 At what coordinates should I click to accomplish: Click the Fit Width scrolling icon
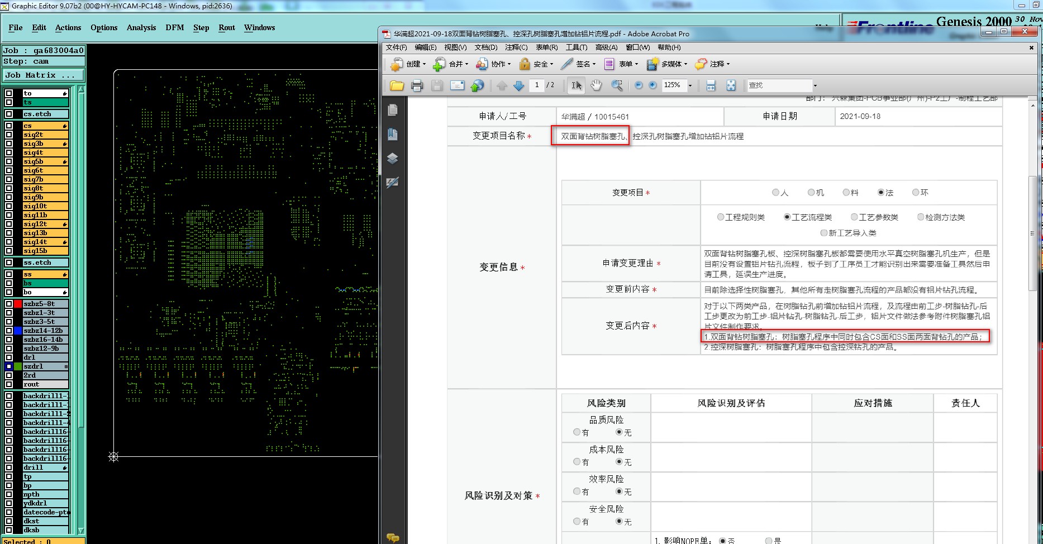coord(711,85)
